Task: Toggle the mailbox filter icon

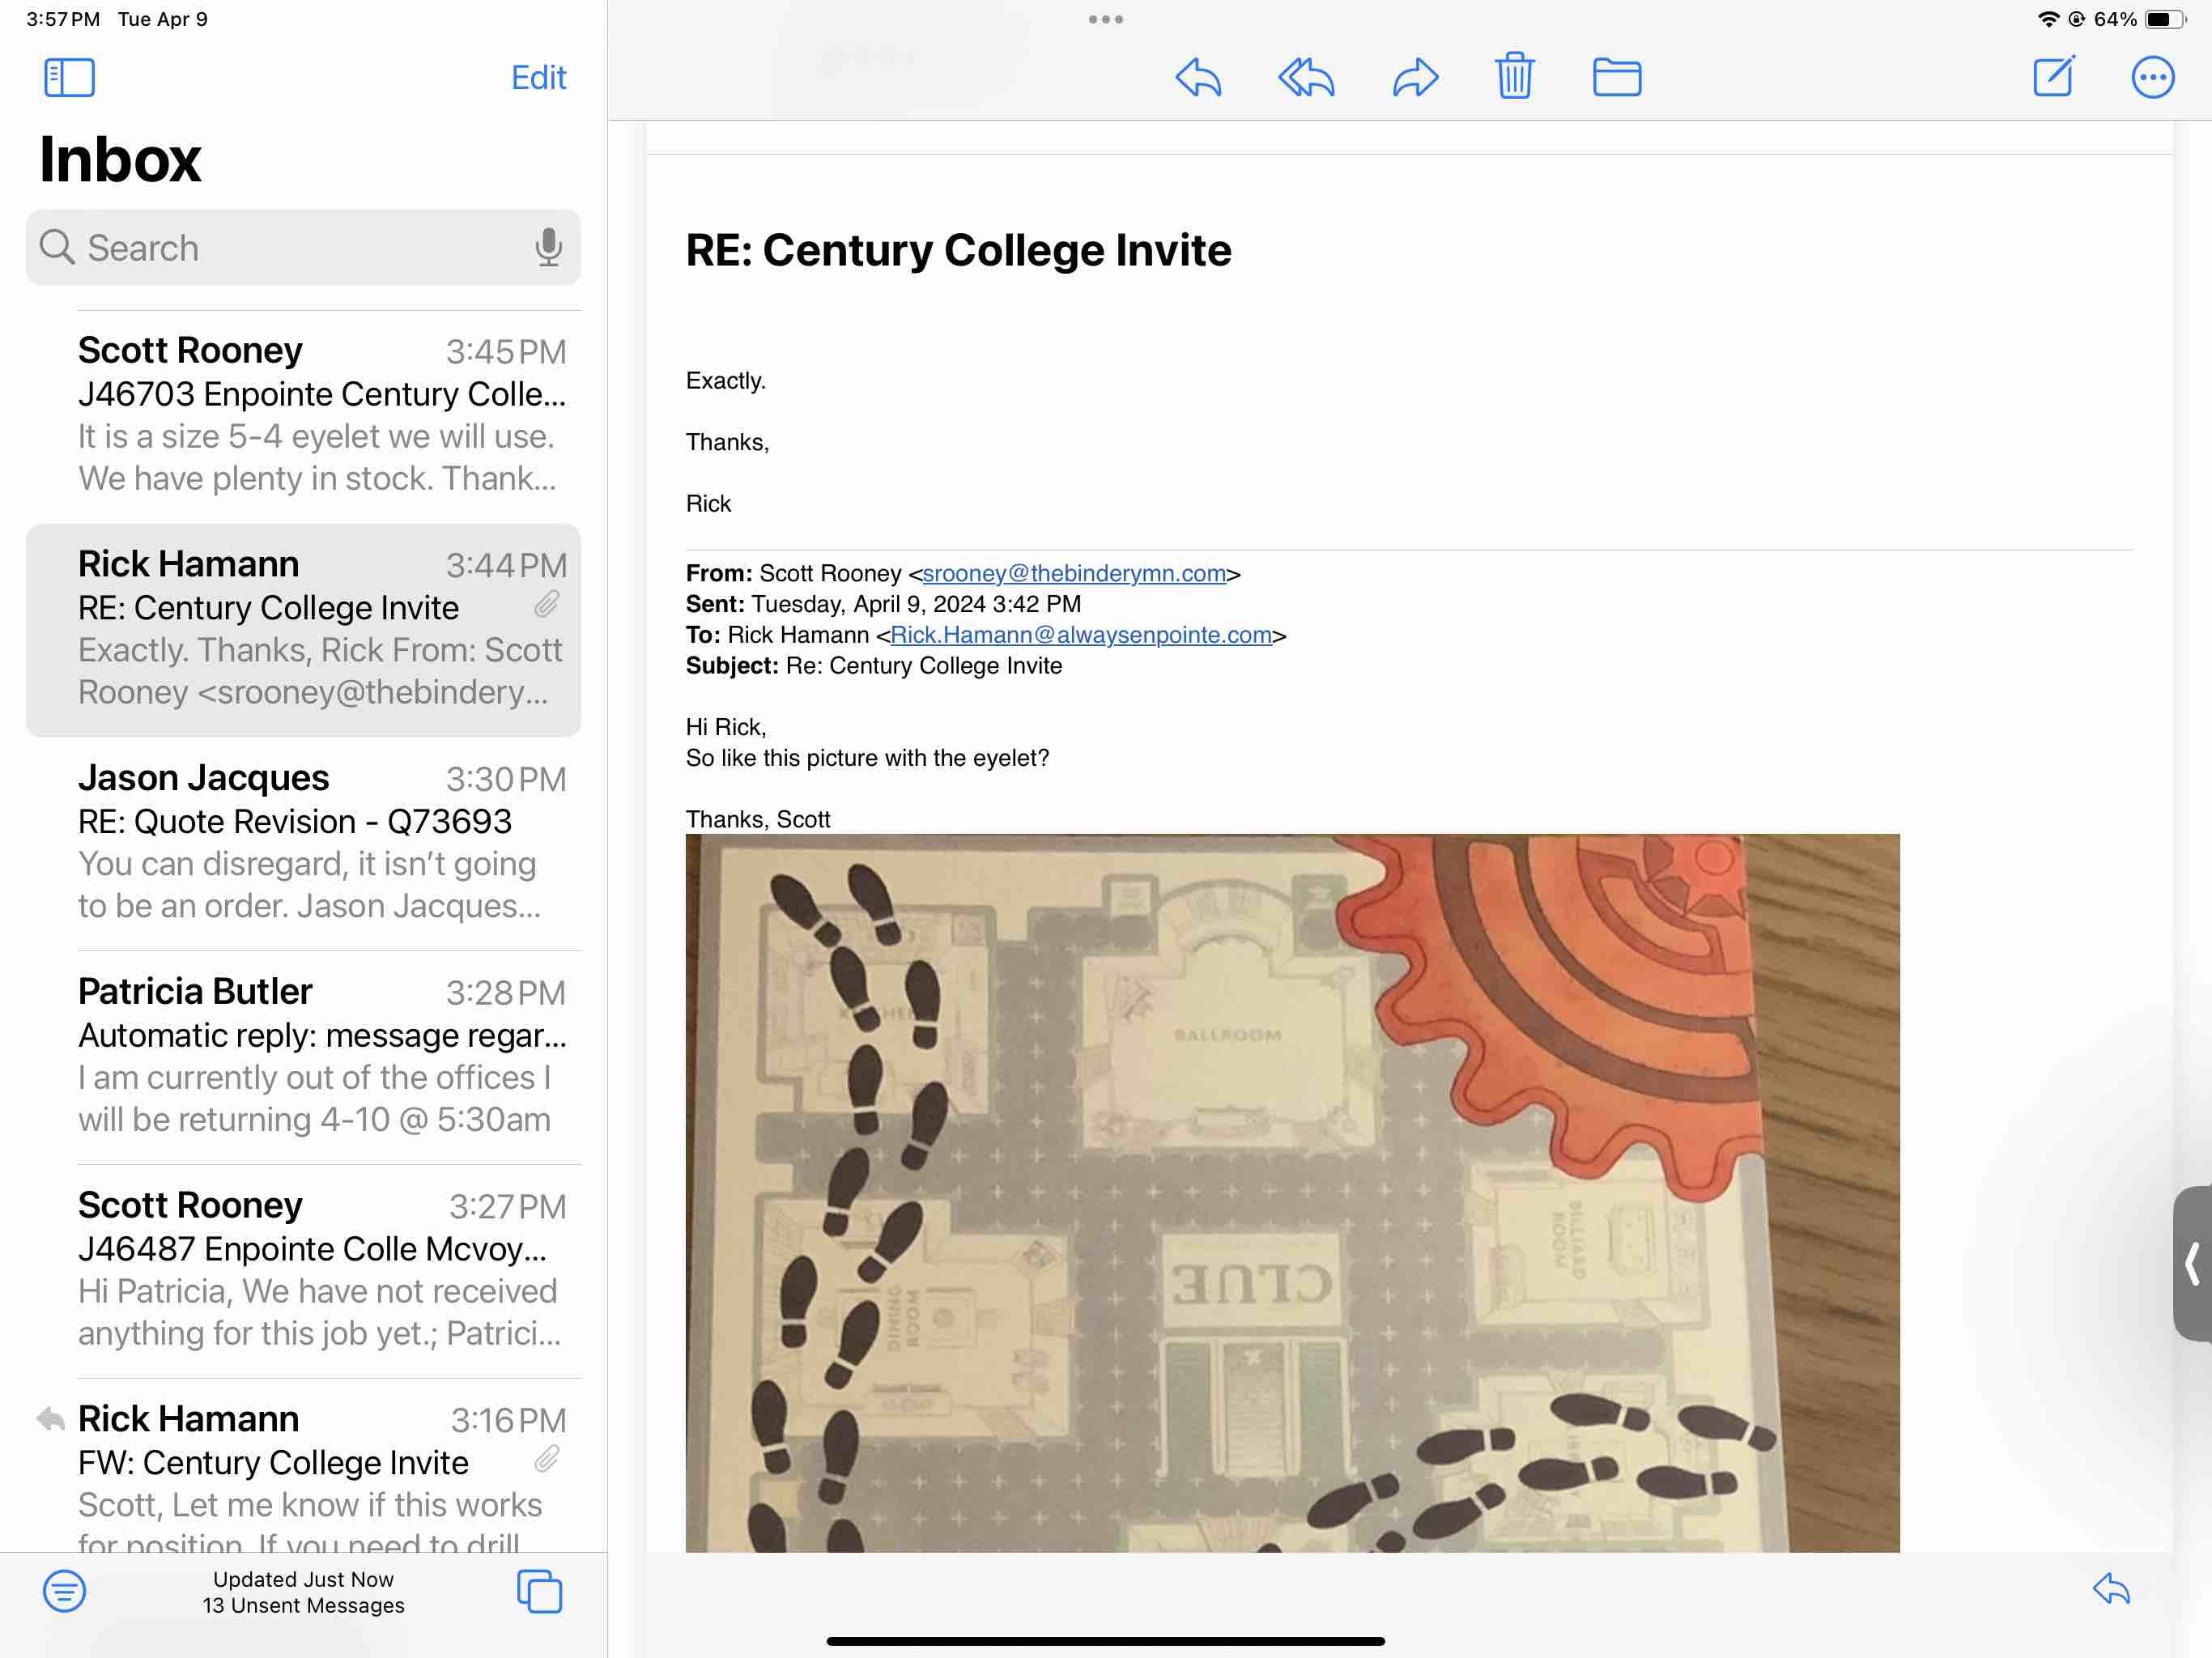Action: point(64,1590)
